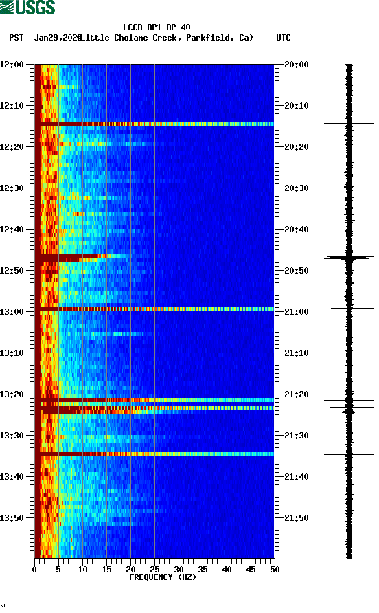Click the 50 Hz frequency tick label
This screenshot has height=613, width=379.
click(x=275, y=570)
